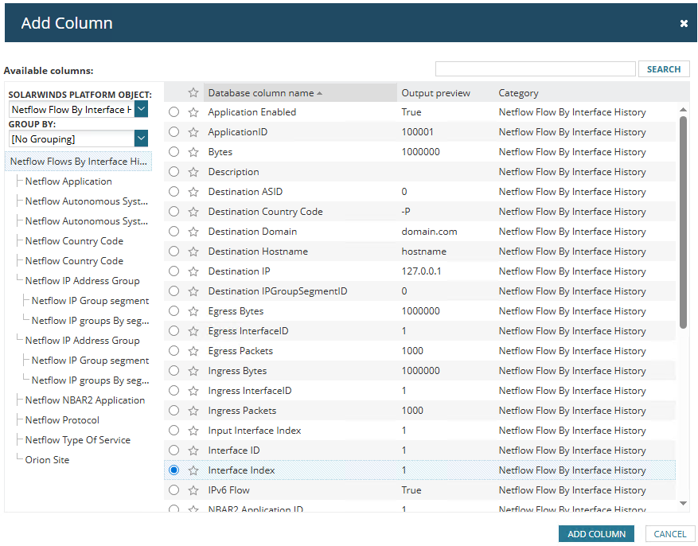Star the IPv6 Flow column
The image size is (698, 546).
(193, 490)
